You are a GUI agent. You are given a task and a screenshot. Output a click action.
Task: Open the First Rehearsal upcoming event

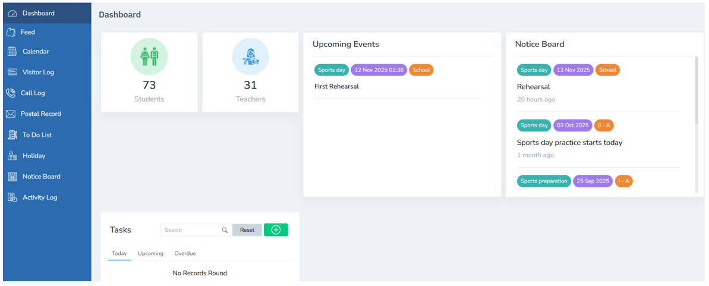336,86
